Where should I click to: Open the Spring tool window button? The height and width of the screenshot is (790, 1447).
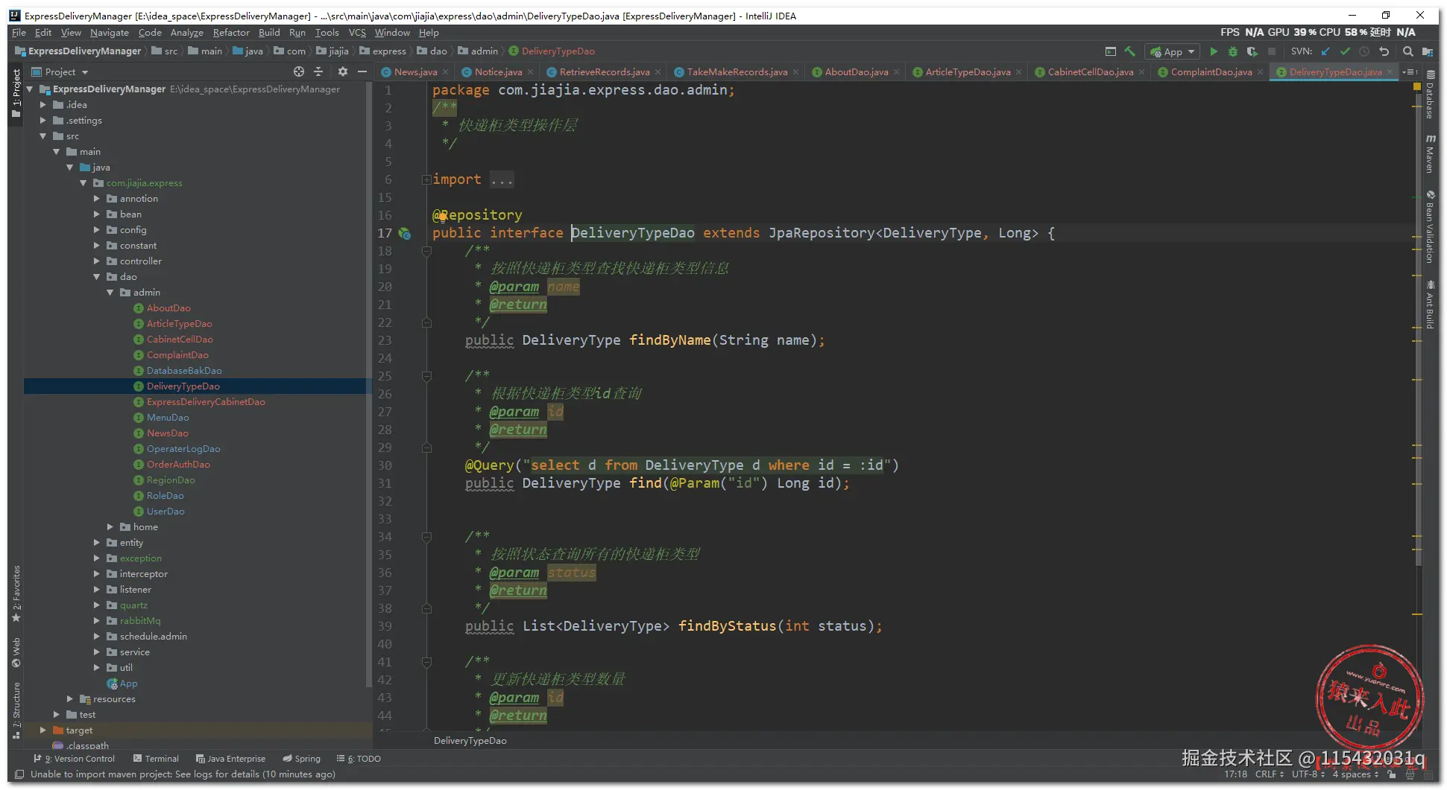301,759
